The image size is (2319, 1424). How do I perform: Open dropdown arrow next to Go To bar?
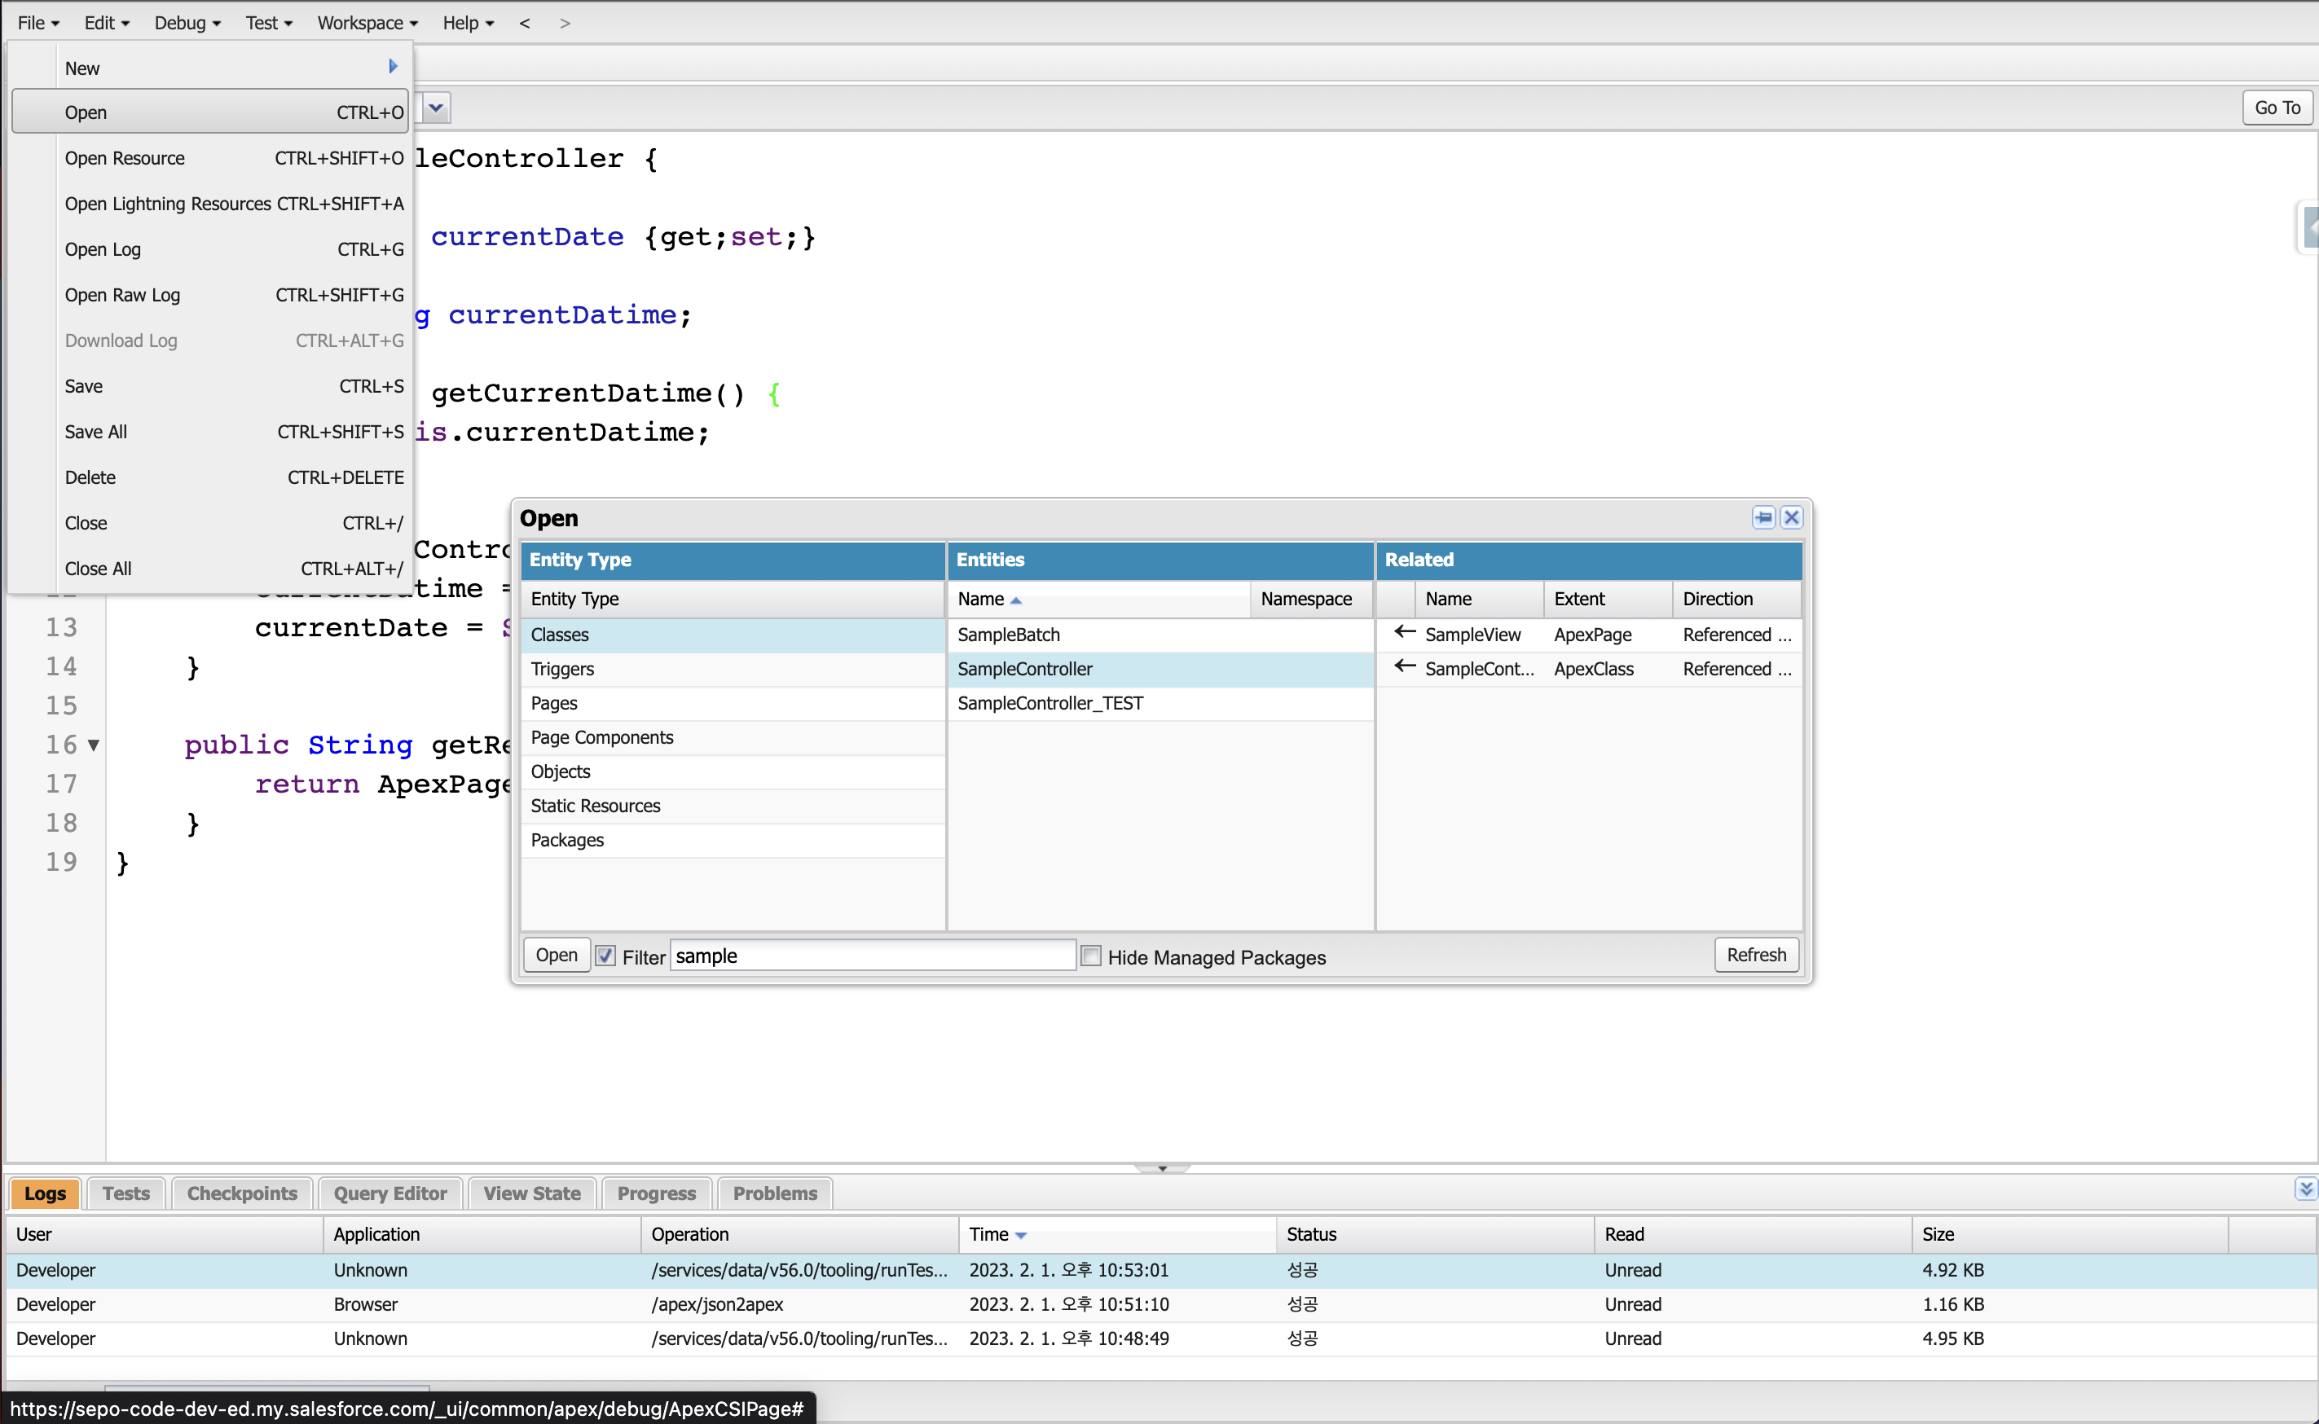(x=436, y=108)
